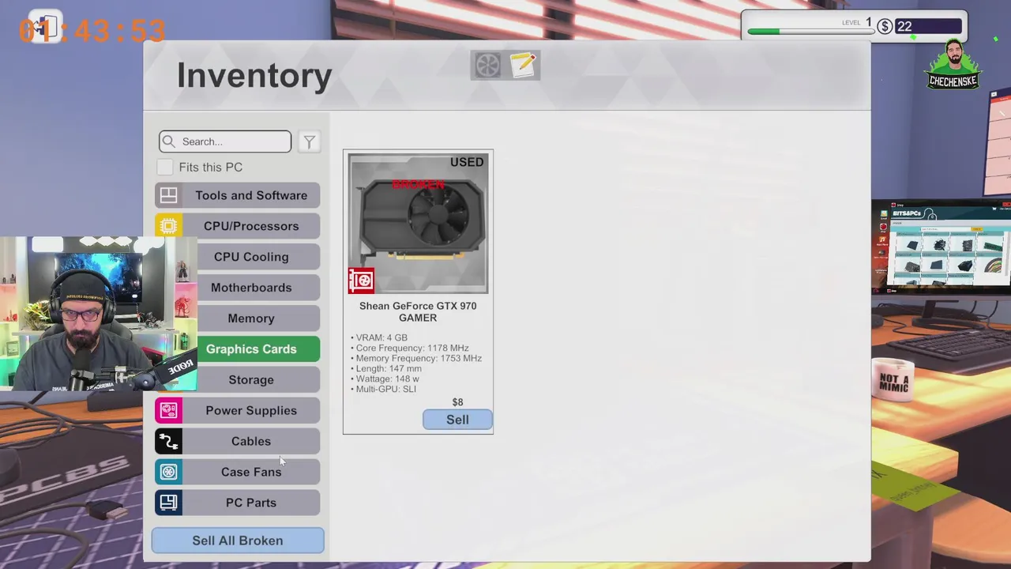Click the dollar sign money icon
Viewport: 1011px width, 569px height.
click(885, 27)
